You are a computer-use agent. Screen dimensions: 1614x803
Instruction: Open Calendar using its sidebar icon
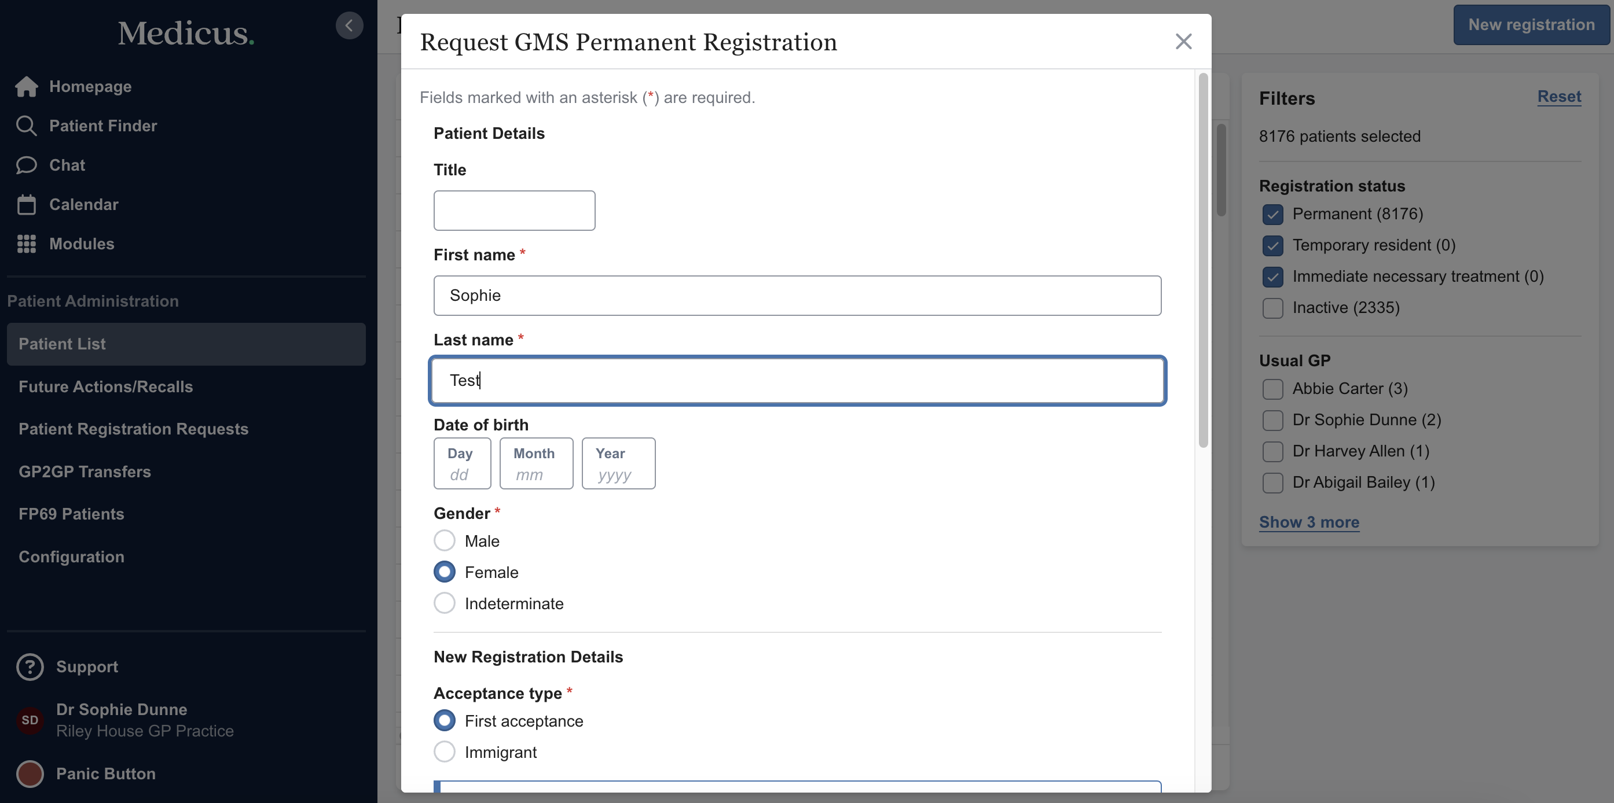[26, 205]
